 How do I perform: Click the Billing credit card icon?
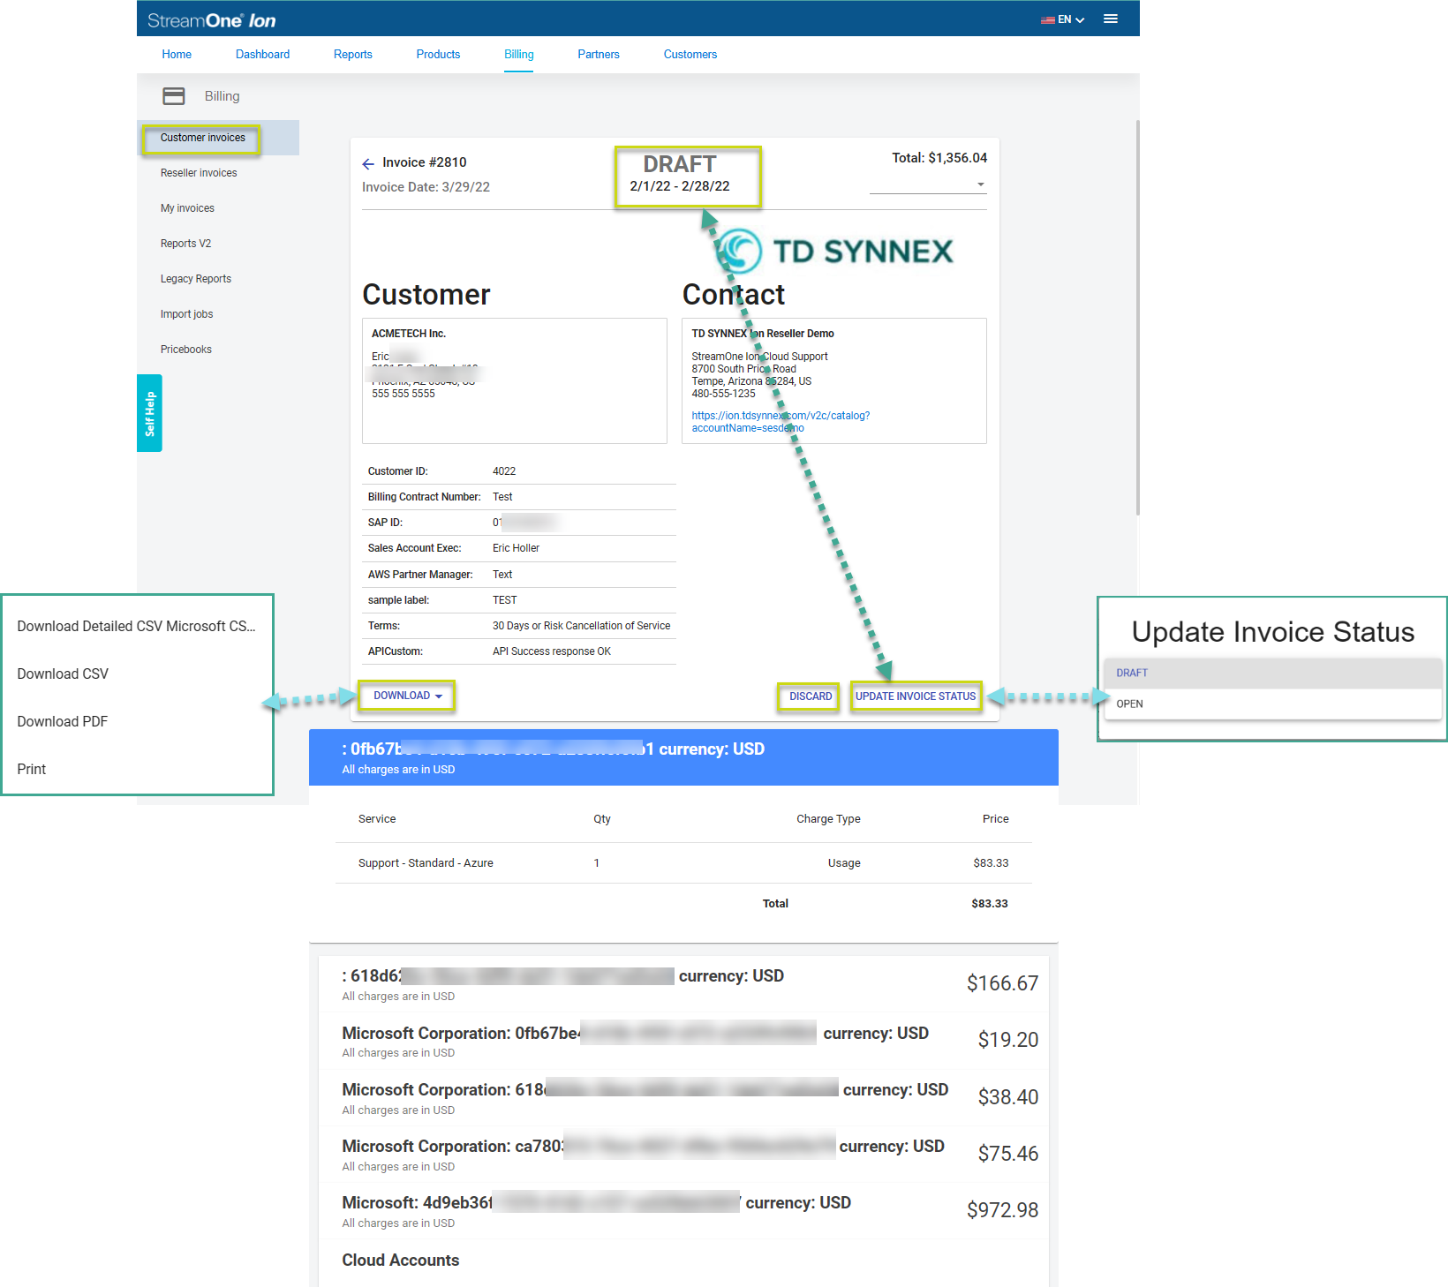point(174,96)
